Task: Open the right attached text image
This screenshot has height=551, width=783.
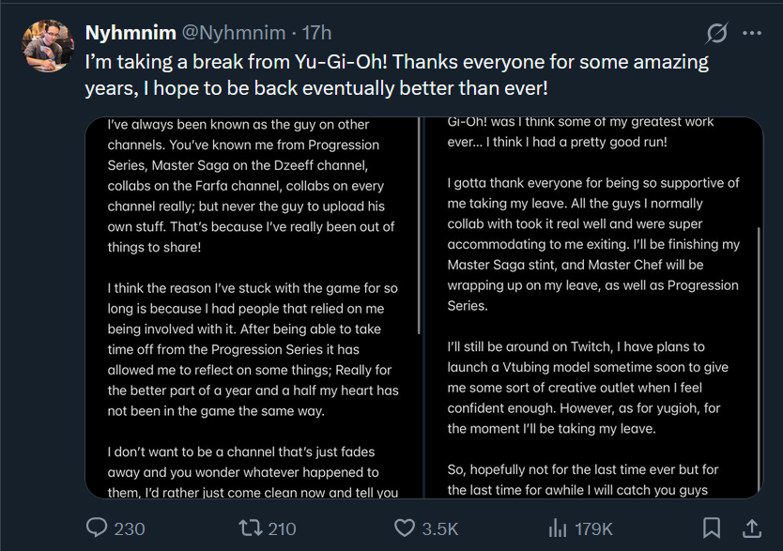Action: click(x=593, y=308)
